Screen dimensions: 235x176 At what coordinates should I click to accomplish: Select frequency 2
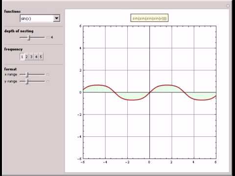26,57
